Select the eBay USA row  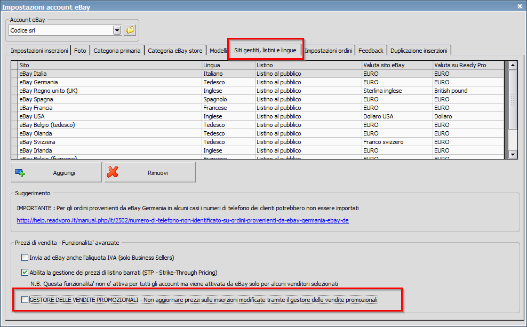point(258,116)
